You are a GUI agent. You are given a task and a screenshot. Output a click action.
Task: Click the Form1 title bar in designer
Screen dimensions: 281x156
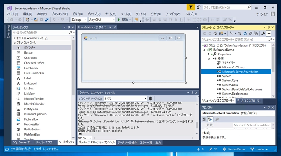(133, 38)
